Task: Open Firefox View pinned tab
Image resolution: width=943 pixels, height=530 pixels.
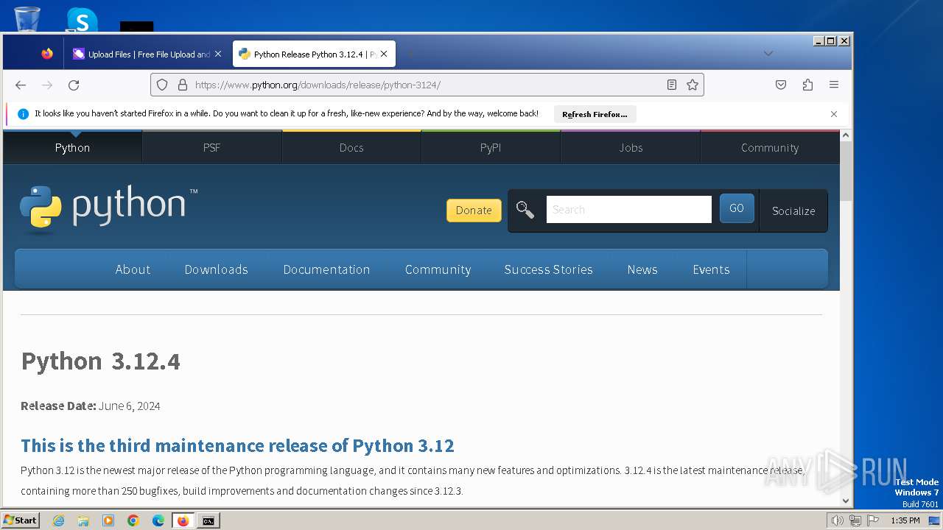Action: [47, 54]
